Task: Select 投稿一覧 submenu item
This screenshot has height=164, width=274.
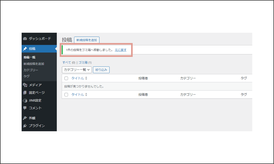Action: tap(30, 57)
